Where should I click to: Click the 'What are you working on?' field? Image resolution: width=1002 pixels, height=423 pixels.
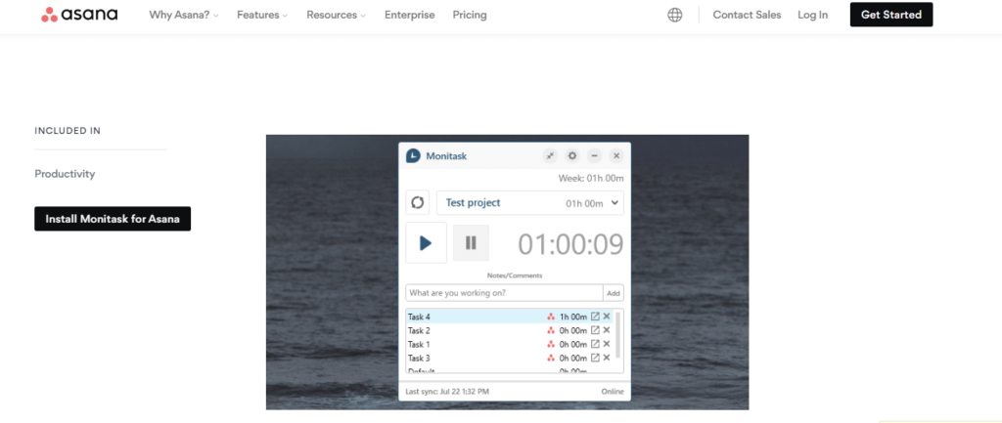pos(503,293)
